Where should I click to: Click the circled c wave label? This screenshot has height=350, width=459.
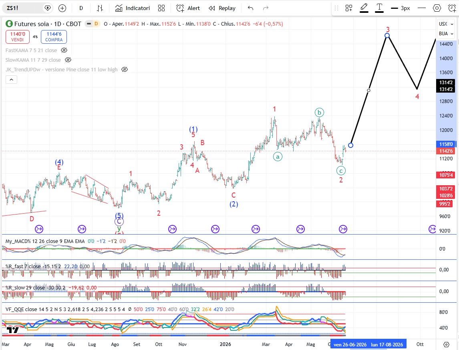pos(341,171)
